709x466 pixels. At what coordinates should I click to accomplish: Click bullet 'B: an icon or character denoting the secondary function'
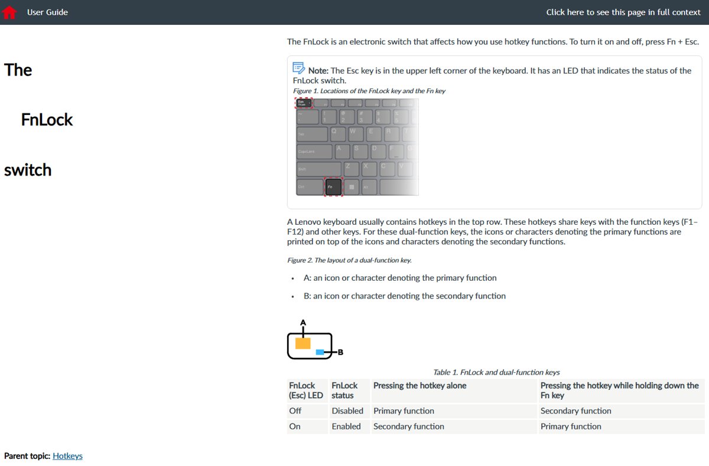[405, 296]
